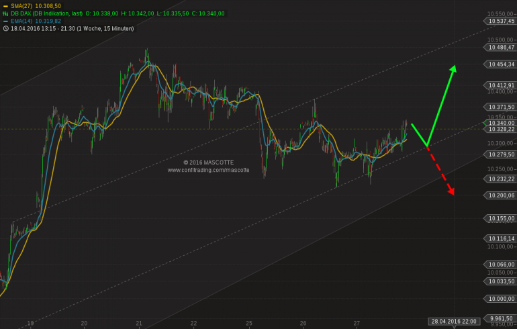Select the EMA(14) 10.319,82 legend label
This screenshot has width=517, height=329.
pyautogui.click(x=36, y=21)
